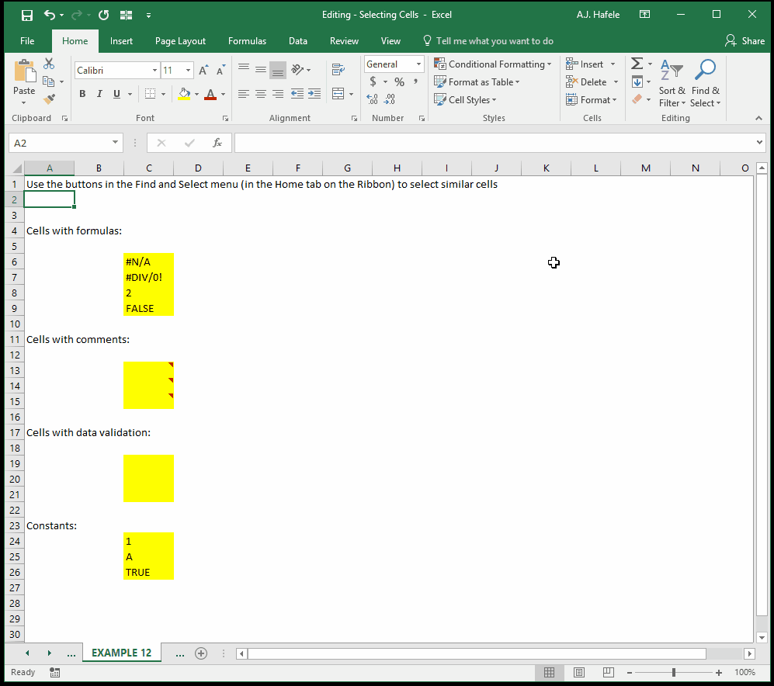Open the font size dropdown
Image resolution: width=774 pixels, height=686 pixels.
(x=188, y=71)
